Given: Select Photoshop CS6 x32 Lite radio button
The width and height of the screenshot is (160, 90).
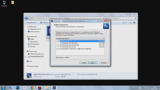Looking at the screenshot, I should coord(61,47).
